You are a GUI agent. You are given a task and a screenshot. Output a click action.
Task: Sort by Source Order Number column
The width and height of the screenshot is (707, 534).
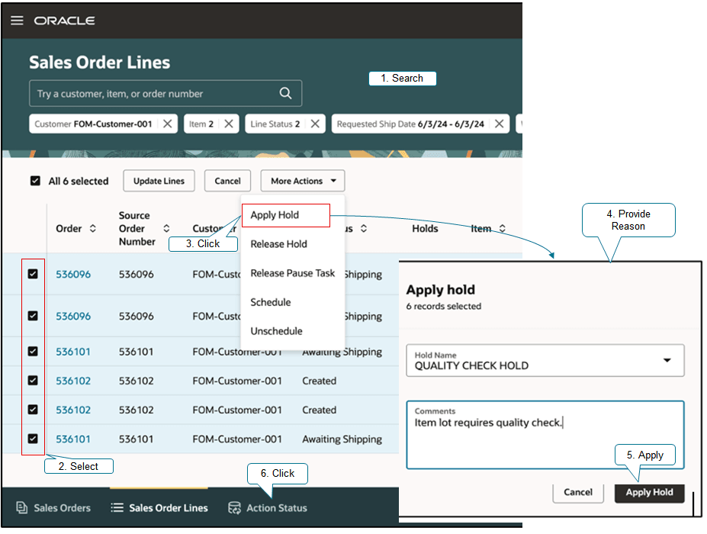click(166, 228)
